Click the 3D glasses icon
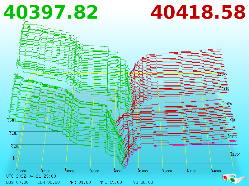 click(234, 179)
